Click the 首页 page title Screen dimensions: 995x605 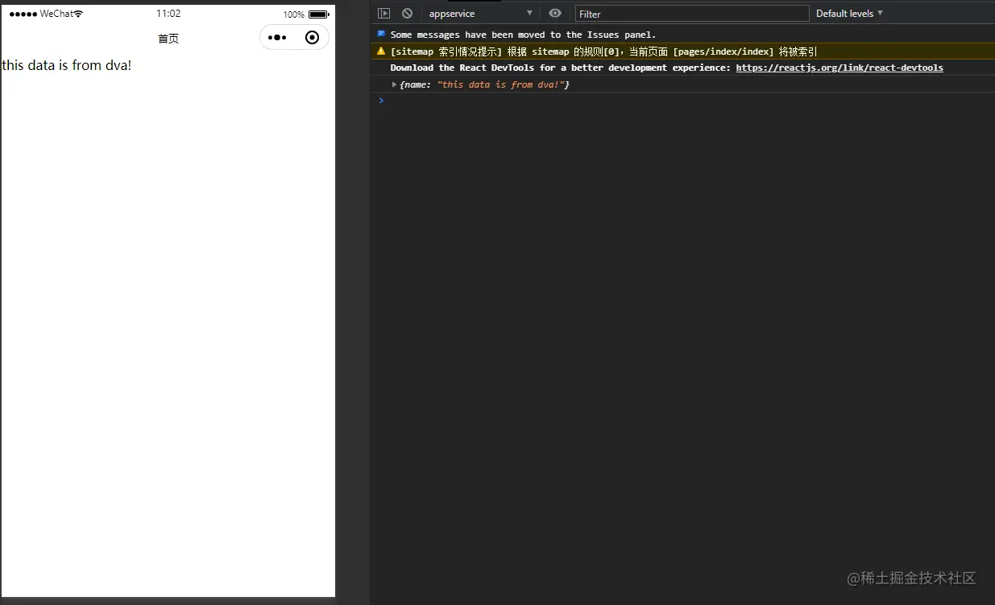tap(168, 39)
